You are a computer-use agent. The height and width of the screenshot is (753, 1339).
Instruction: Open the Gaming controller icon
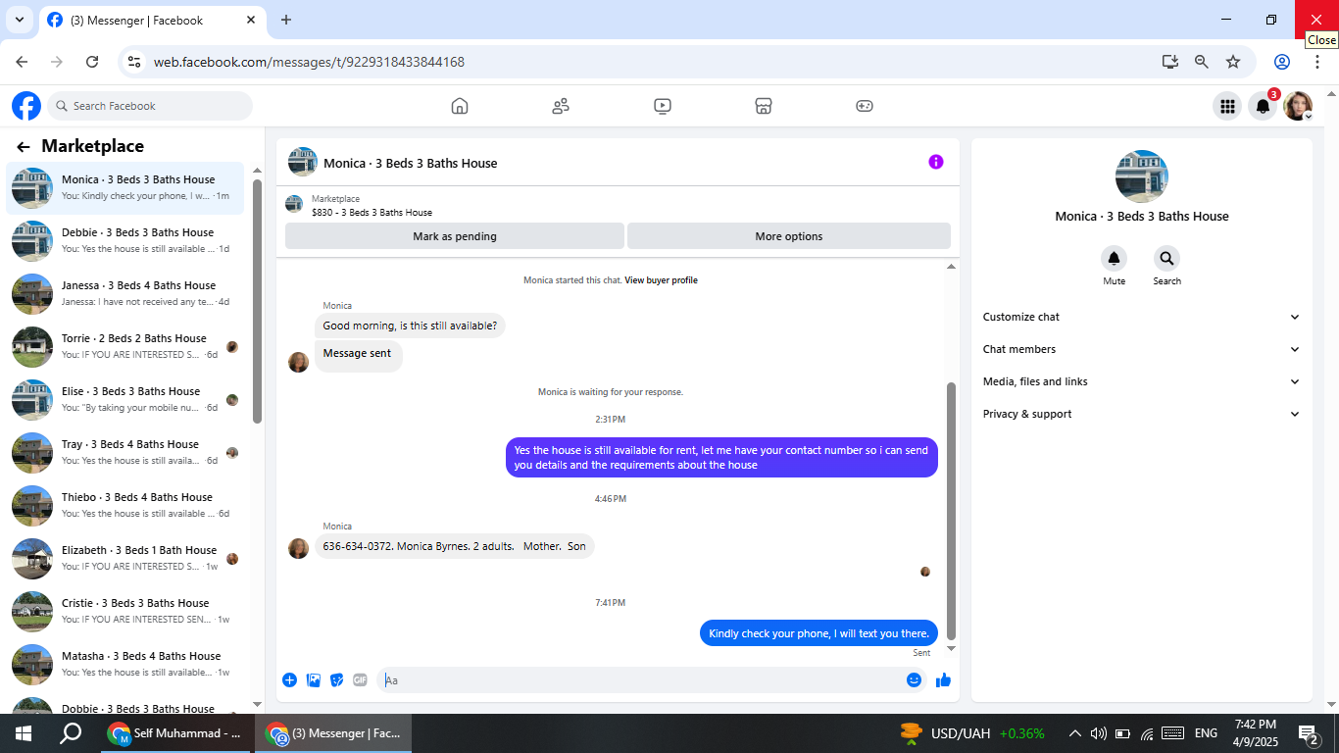pos(865,106)
